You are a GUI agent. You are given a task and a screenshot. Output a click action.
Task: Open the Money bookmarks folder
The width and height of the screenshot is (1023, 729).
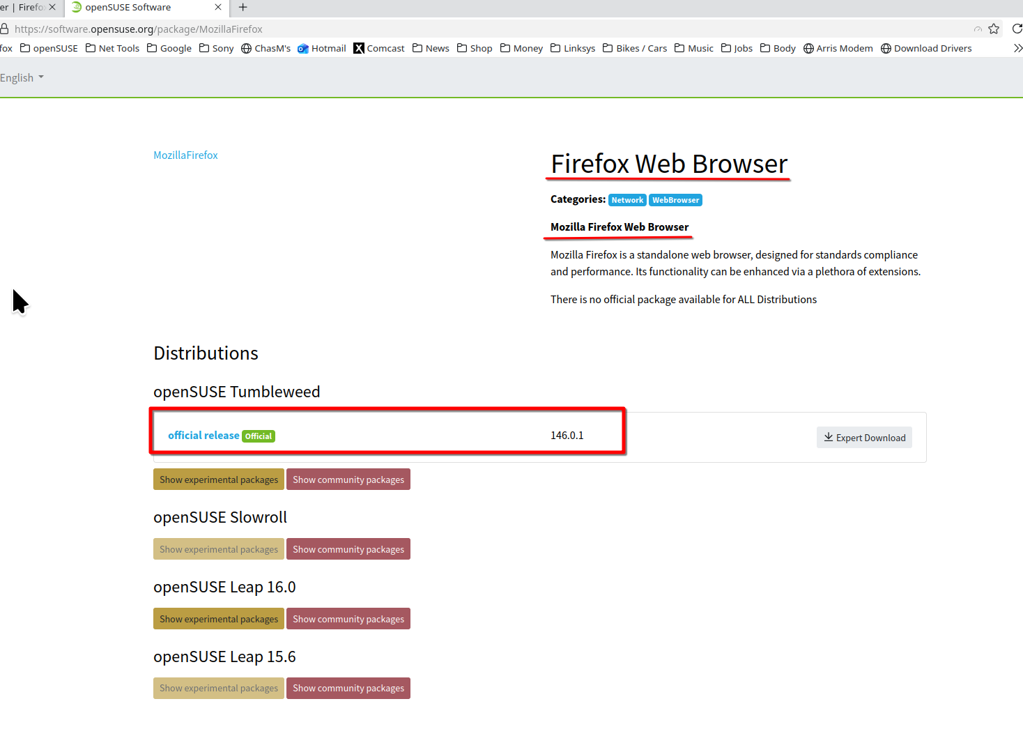click(521, 48)
